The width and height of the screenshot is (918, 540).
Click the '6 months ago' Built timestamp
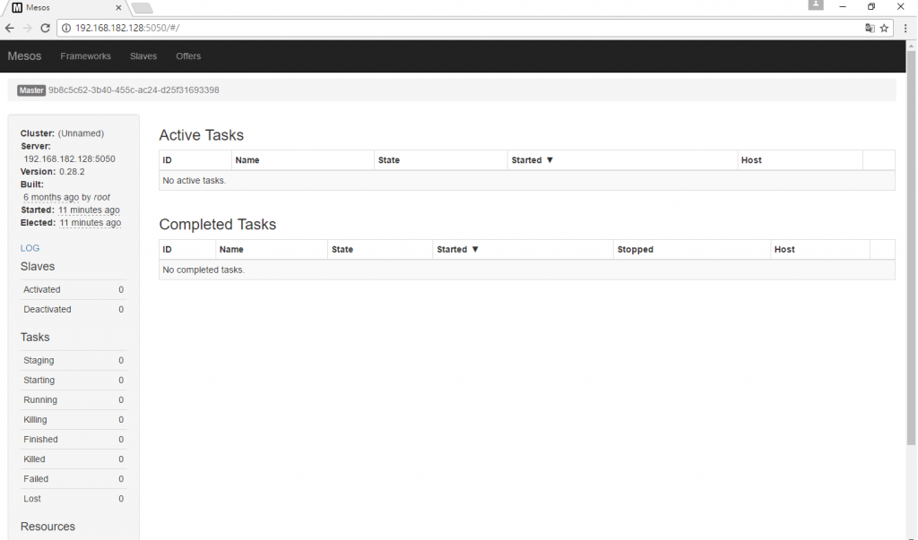pyautogui.click(x=51, y=197)
